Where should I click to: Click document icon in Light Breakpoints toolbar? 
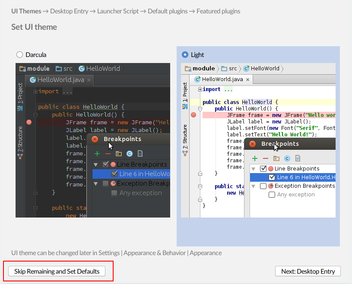[298, 158]
